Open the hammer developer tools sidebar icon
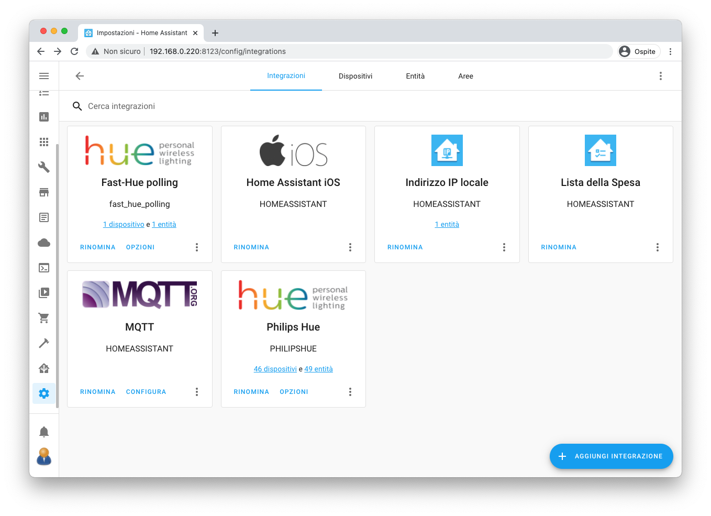Screen dimensions: 711x516 tap(44, 343)
